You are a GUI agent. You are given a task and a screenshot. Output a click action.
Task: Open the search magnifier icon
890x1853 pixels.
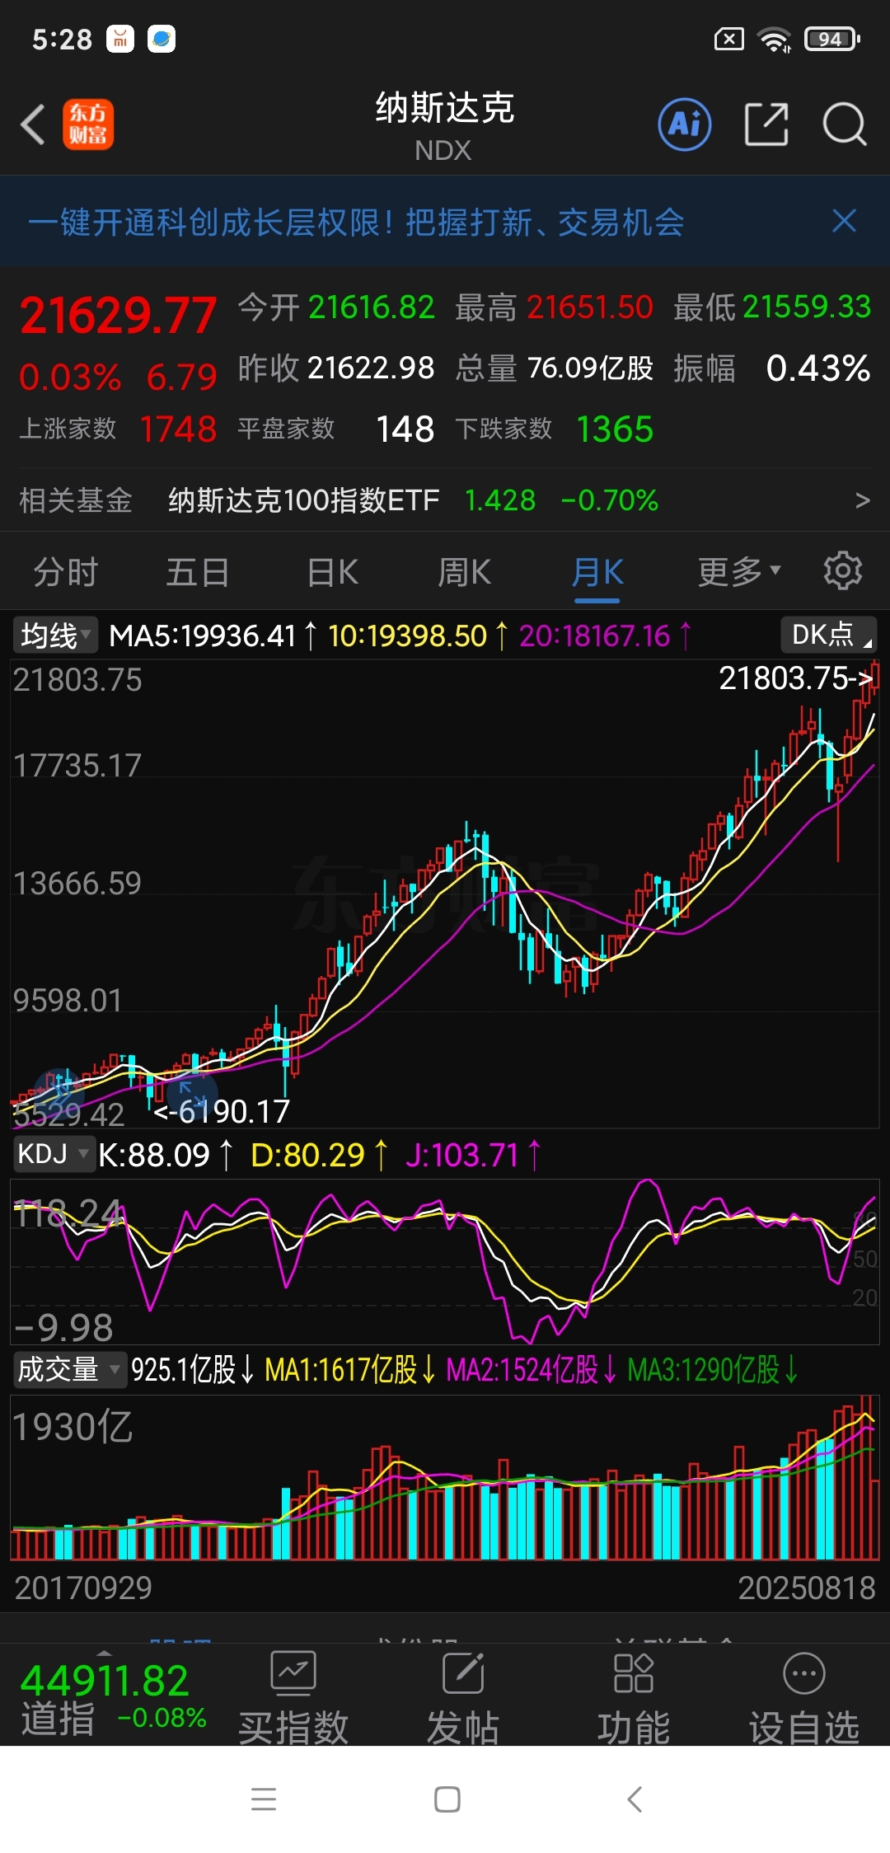click(x=845, y=124)
